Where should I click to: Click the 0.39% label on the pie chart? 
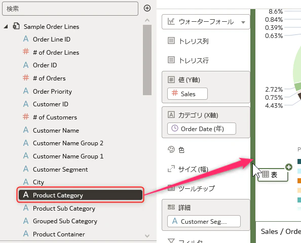274,28
